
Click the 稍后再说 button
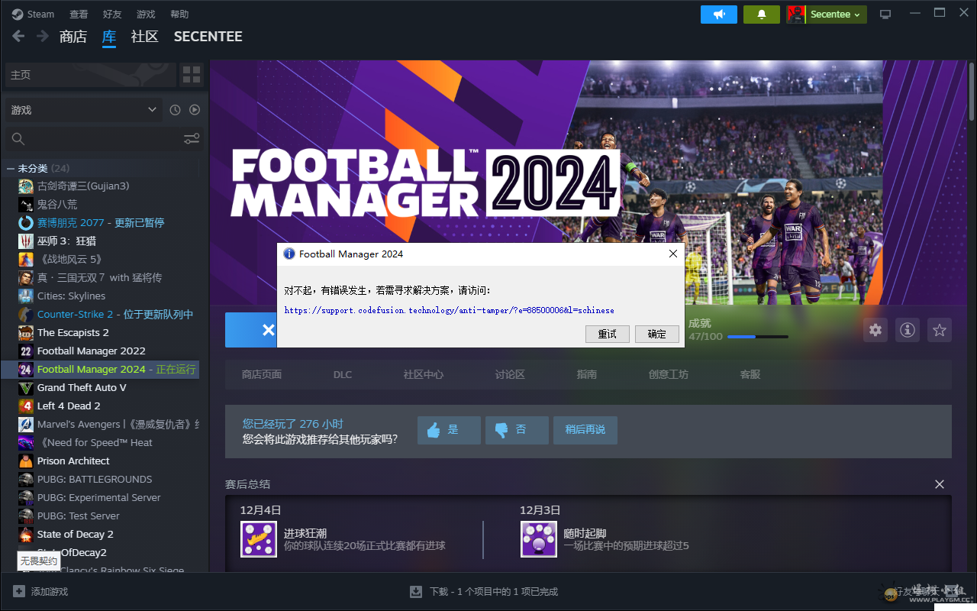585,430
